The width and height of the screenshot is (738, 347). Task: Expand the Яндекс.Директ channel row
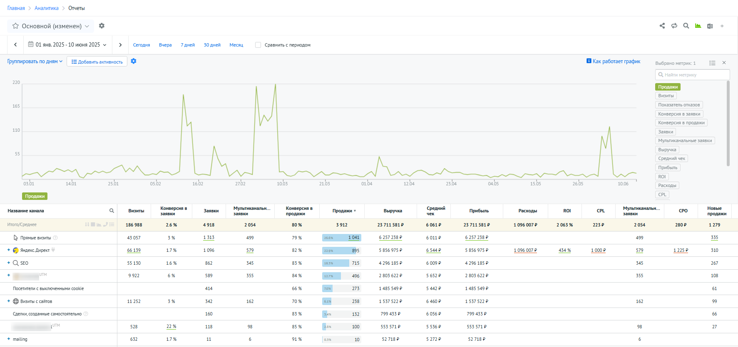pos(9,250)
